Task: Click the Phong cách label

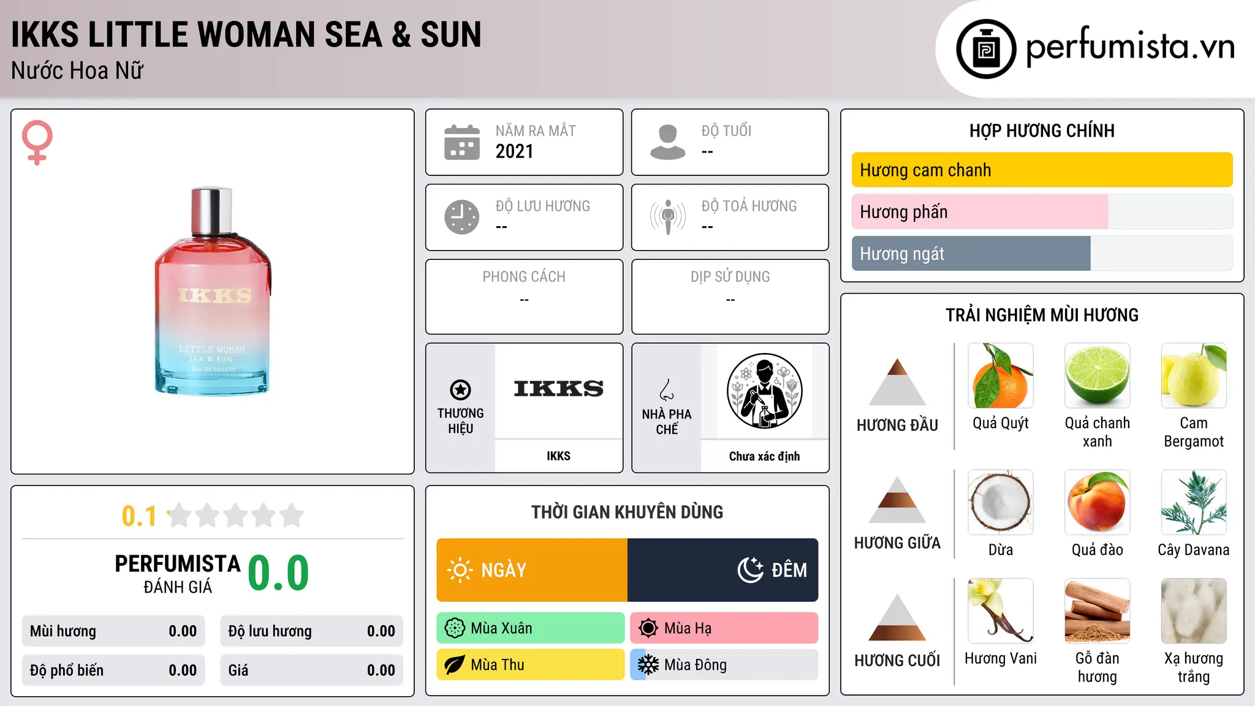Action: (524, 277)
